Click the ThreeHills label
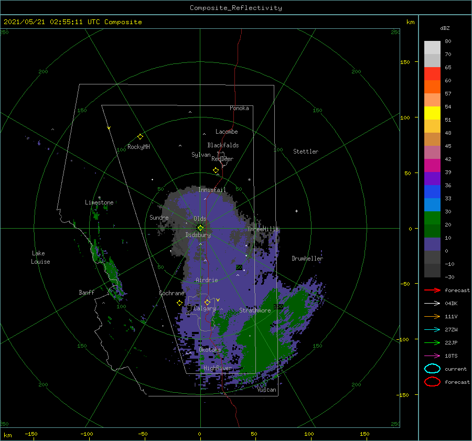The height and width of the screenshot is (441, 472). coord(263,229)
